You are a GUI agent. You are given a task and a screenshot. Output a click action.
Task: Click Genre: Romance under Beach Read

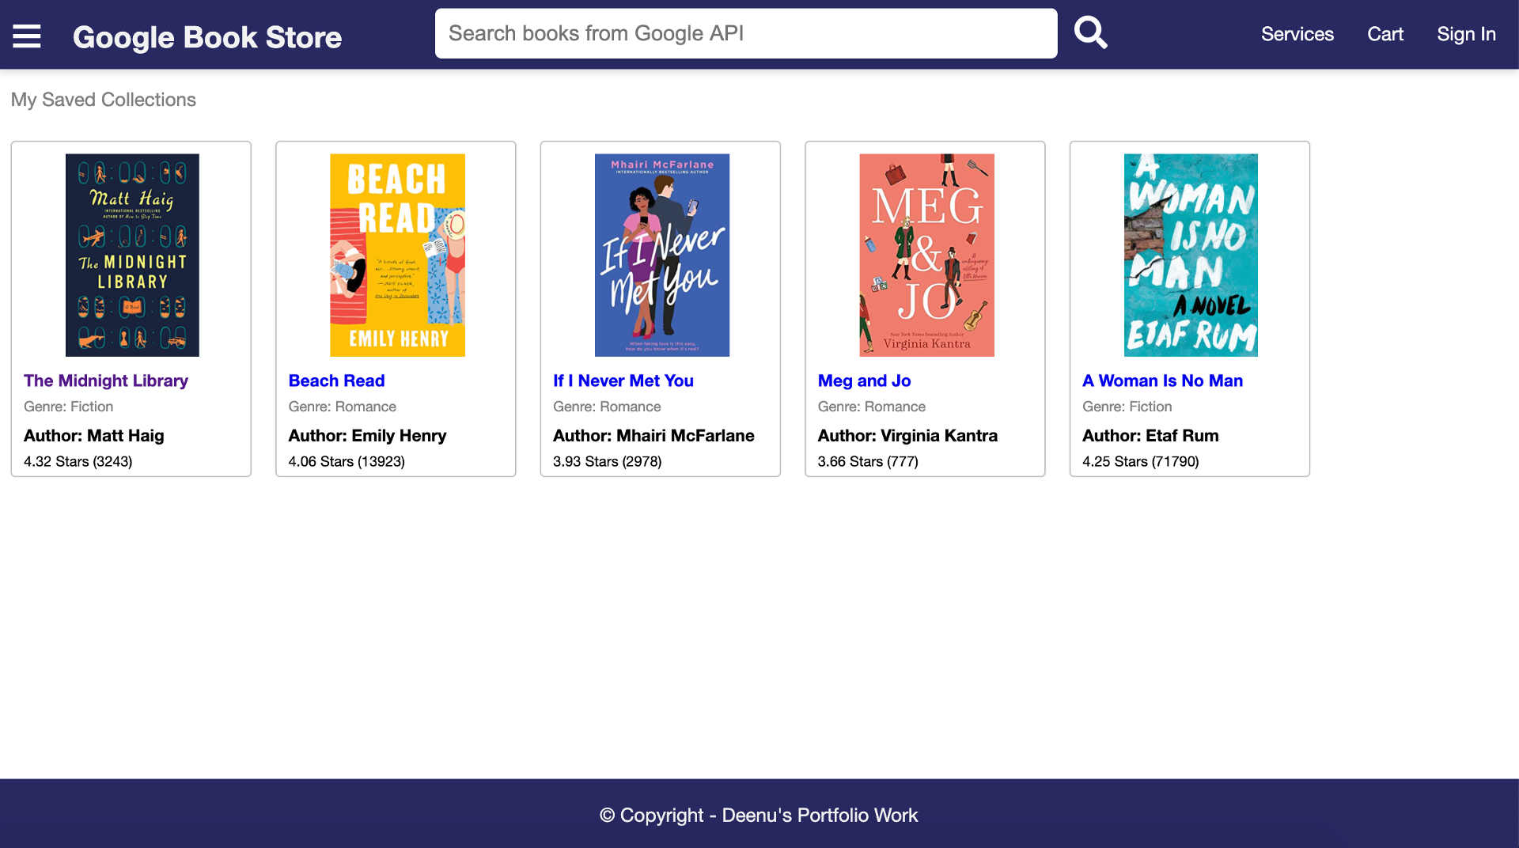[343, 407]
